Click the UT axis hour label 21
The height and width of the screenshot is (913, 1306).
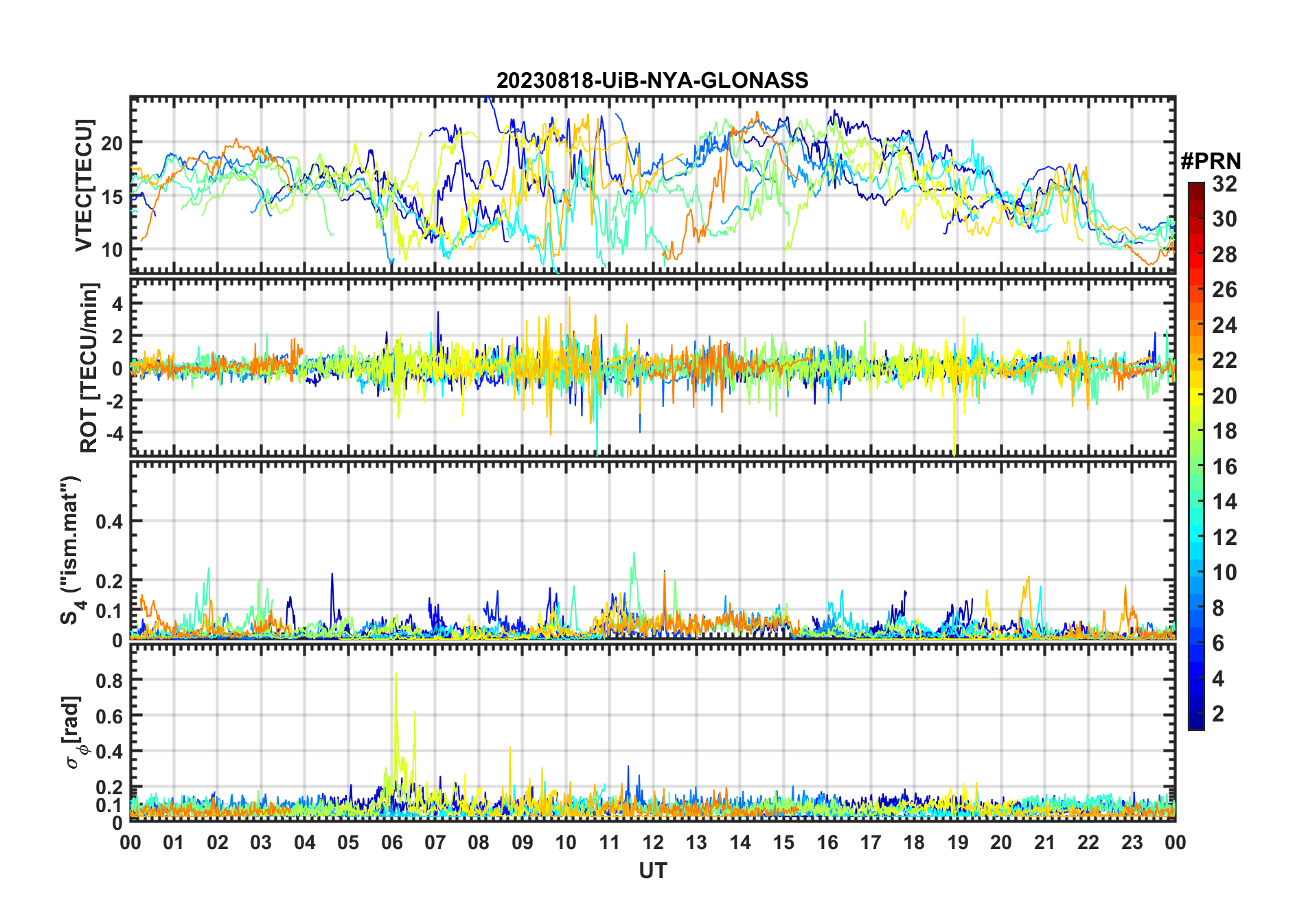tap(1045, 843)
